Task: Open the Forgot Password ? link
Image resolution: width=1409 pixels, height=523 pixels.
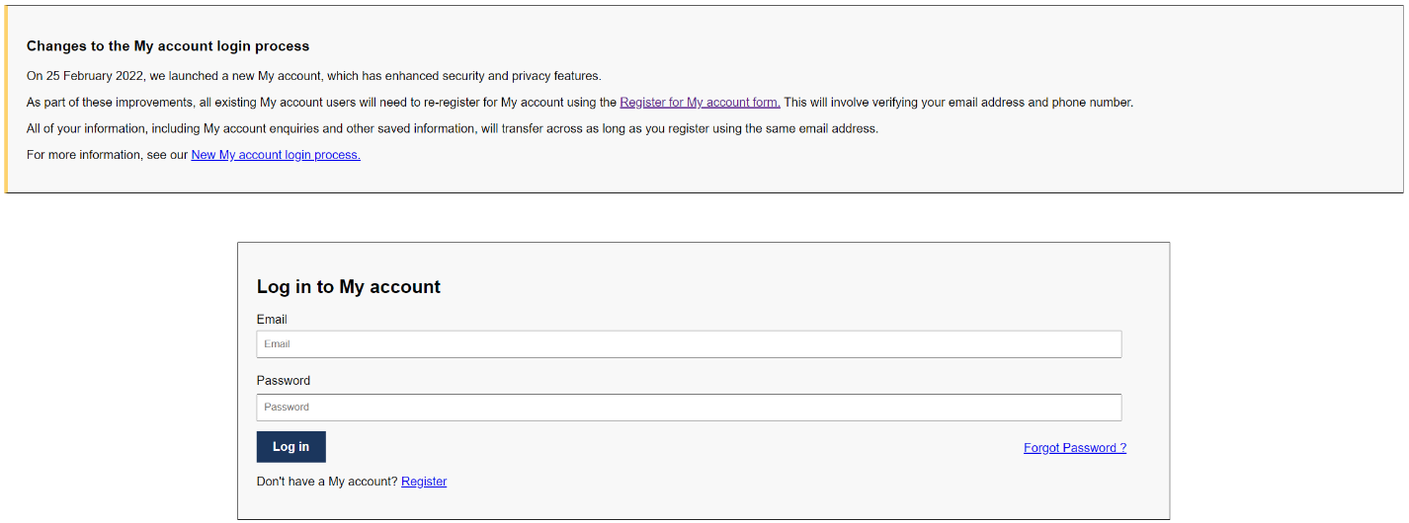Action: (1075, 448)
